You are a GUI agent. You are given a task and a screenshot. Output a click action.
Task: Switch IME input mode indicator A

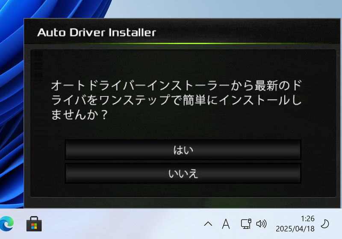[226, 224]
